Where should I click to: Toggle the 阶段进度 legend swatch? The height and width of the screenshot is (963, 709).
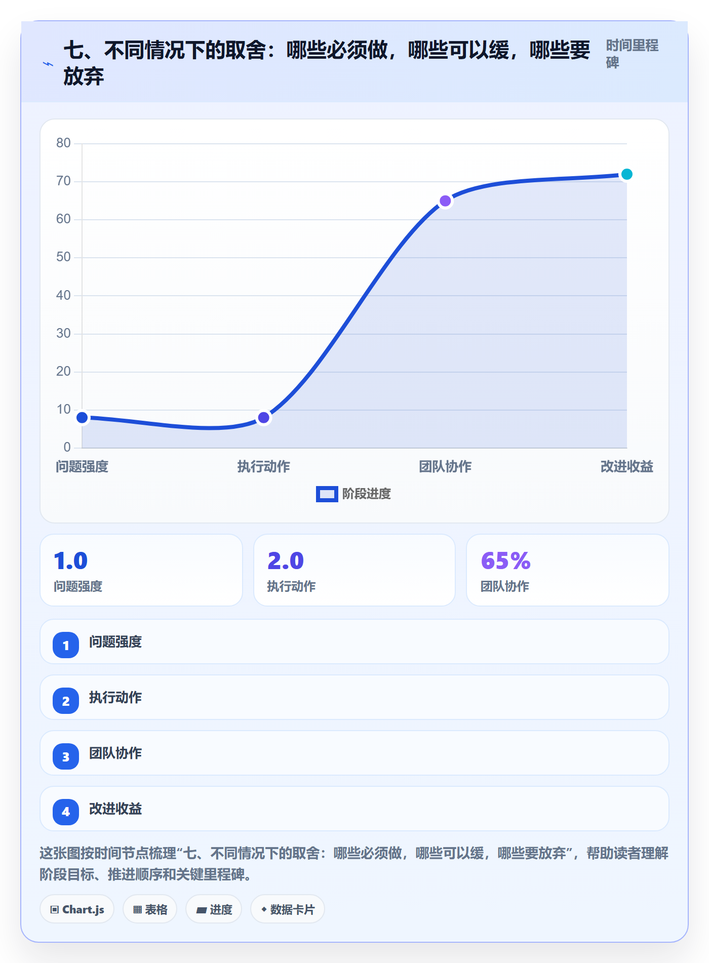point(327,494)
